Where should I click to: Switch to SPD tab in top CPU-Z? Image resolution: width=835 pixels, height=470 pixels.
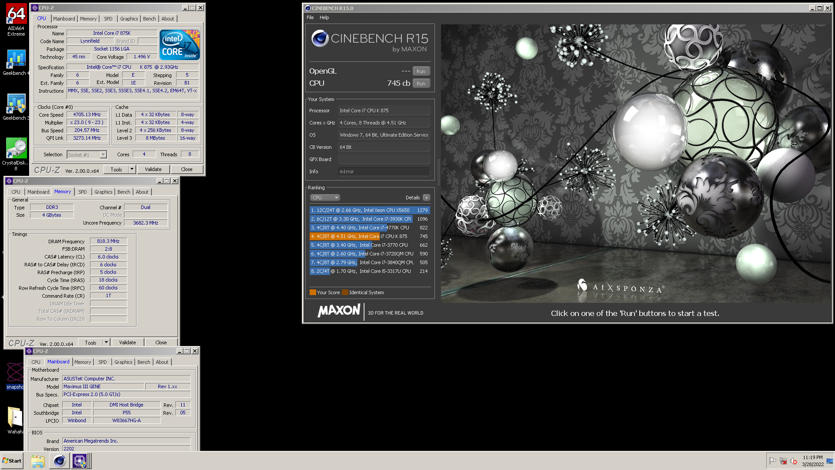pos(108,19)
